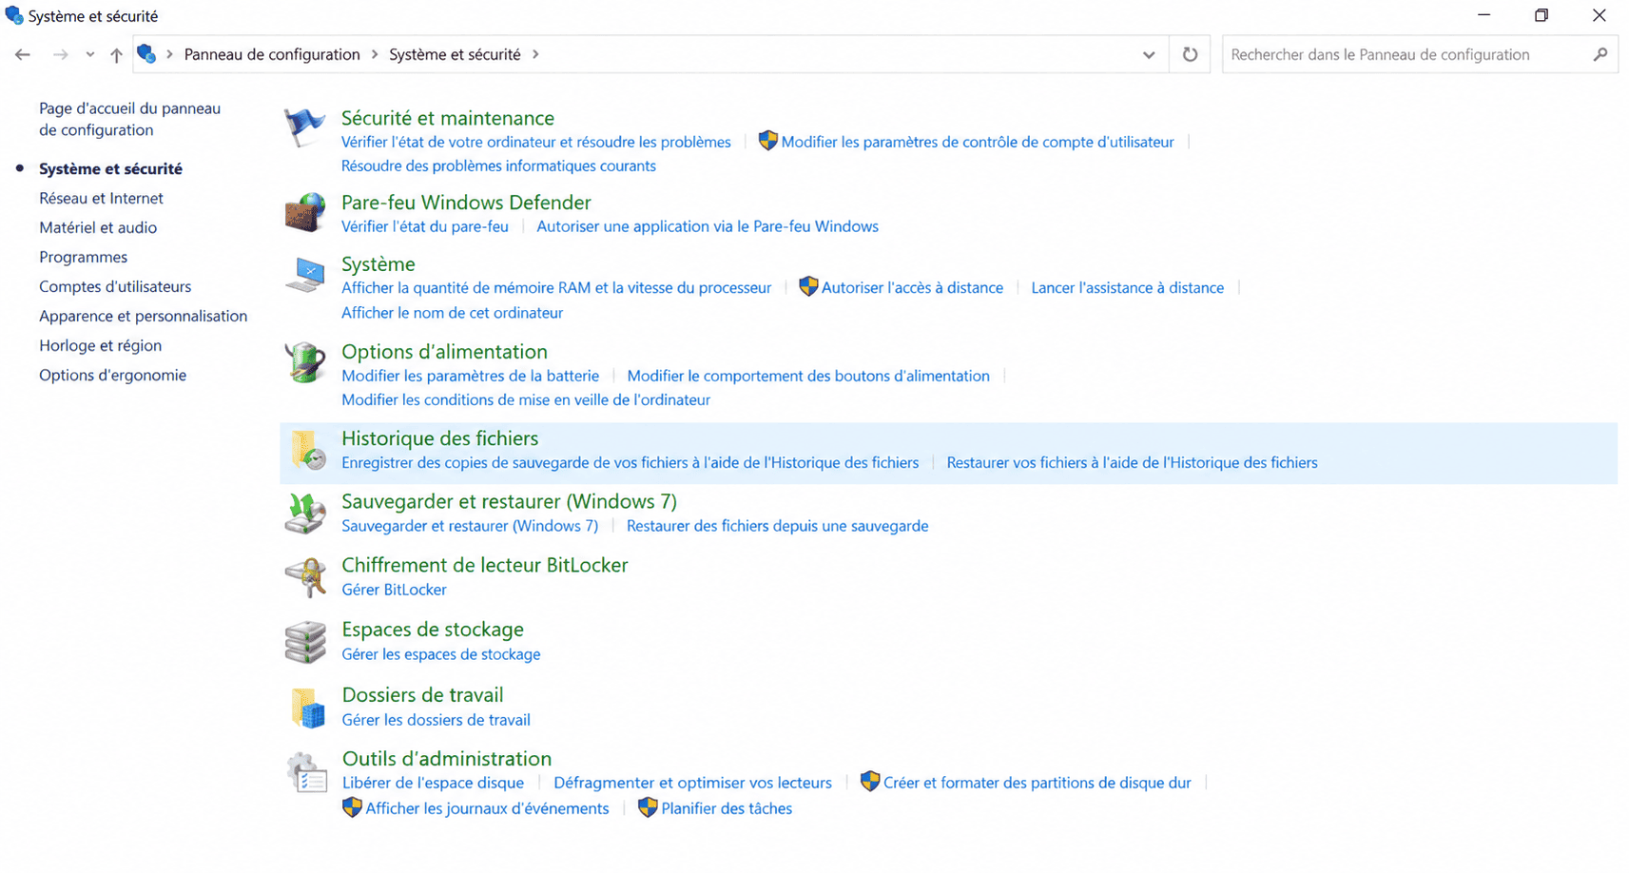Viewport: 1629px width, 873px height.
Task: Click Afficher le nom de cet ordinateur
Action: [452, 312]
